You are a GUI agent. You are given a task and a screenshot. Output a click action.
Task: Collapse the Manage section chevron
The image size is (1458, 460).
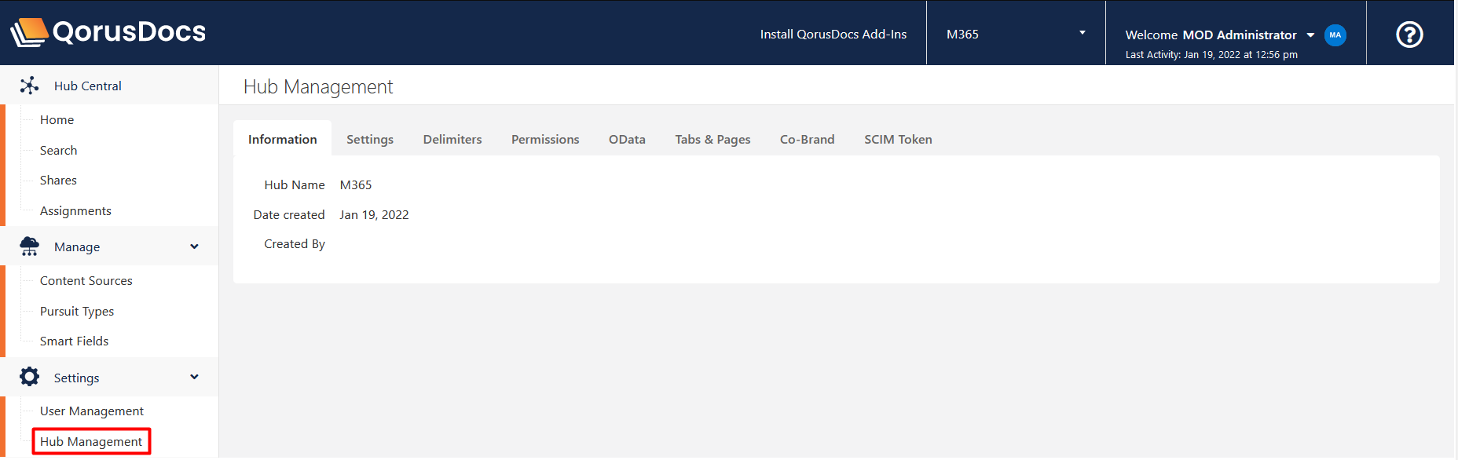tap(194, 246)
